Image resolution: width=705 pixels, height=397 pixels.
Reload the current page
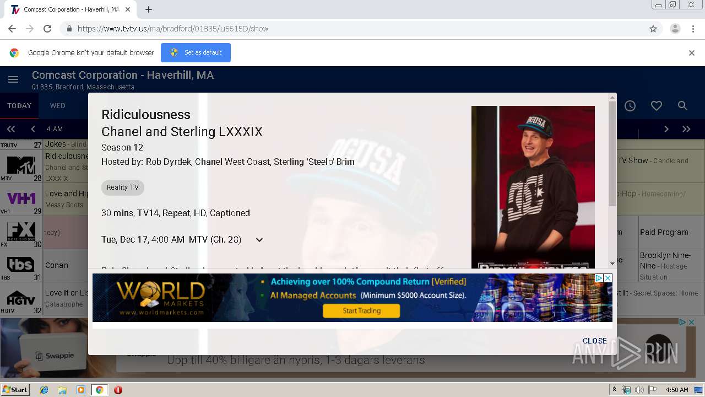tap(47, 29)
